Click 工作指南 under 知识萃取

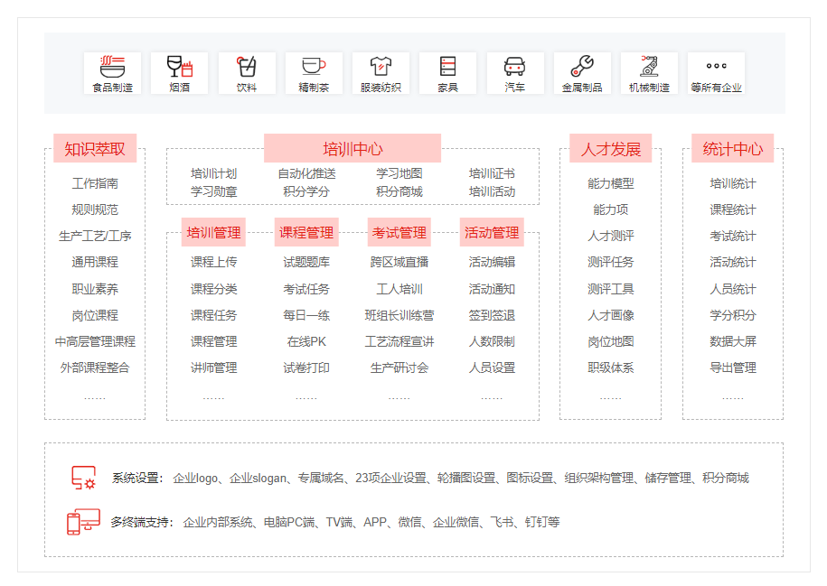coord(95,183)
